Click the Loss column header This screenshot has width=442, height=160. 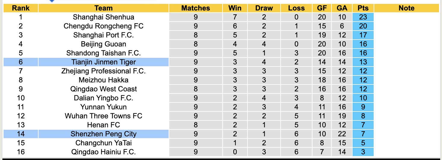pos(296,8)
